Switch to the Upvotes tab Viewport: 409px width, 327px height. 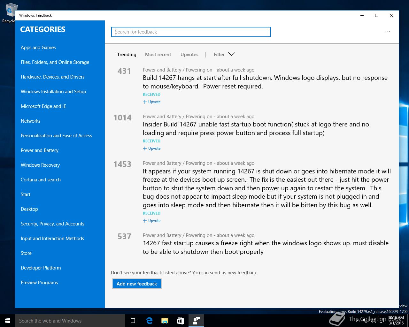(189, 54)
